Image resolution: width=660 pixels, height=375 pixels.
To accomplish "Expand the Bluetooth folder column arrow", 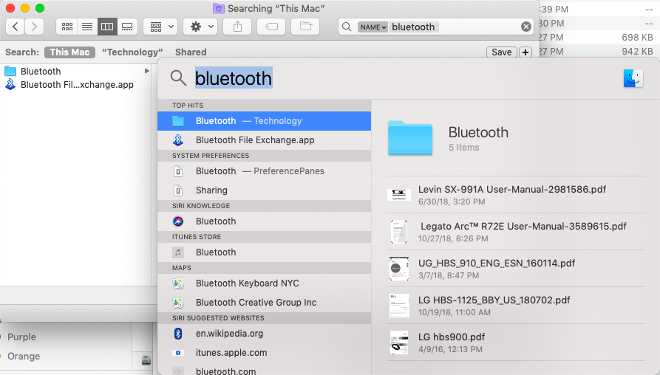I will pos(147,71).
